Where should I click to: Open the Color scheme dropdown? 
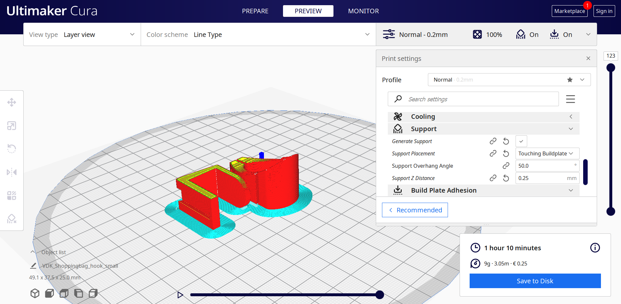pos(258,34)
